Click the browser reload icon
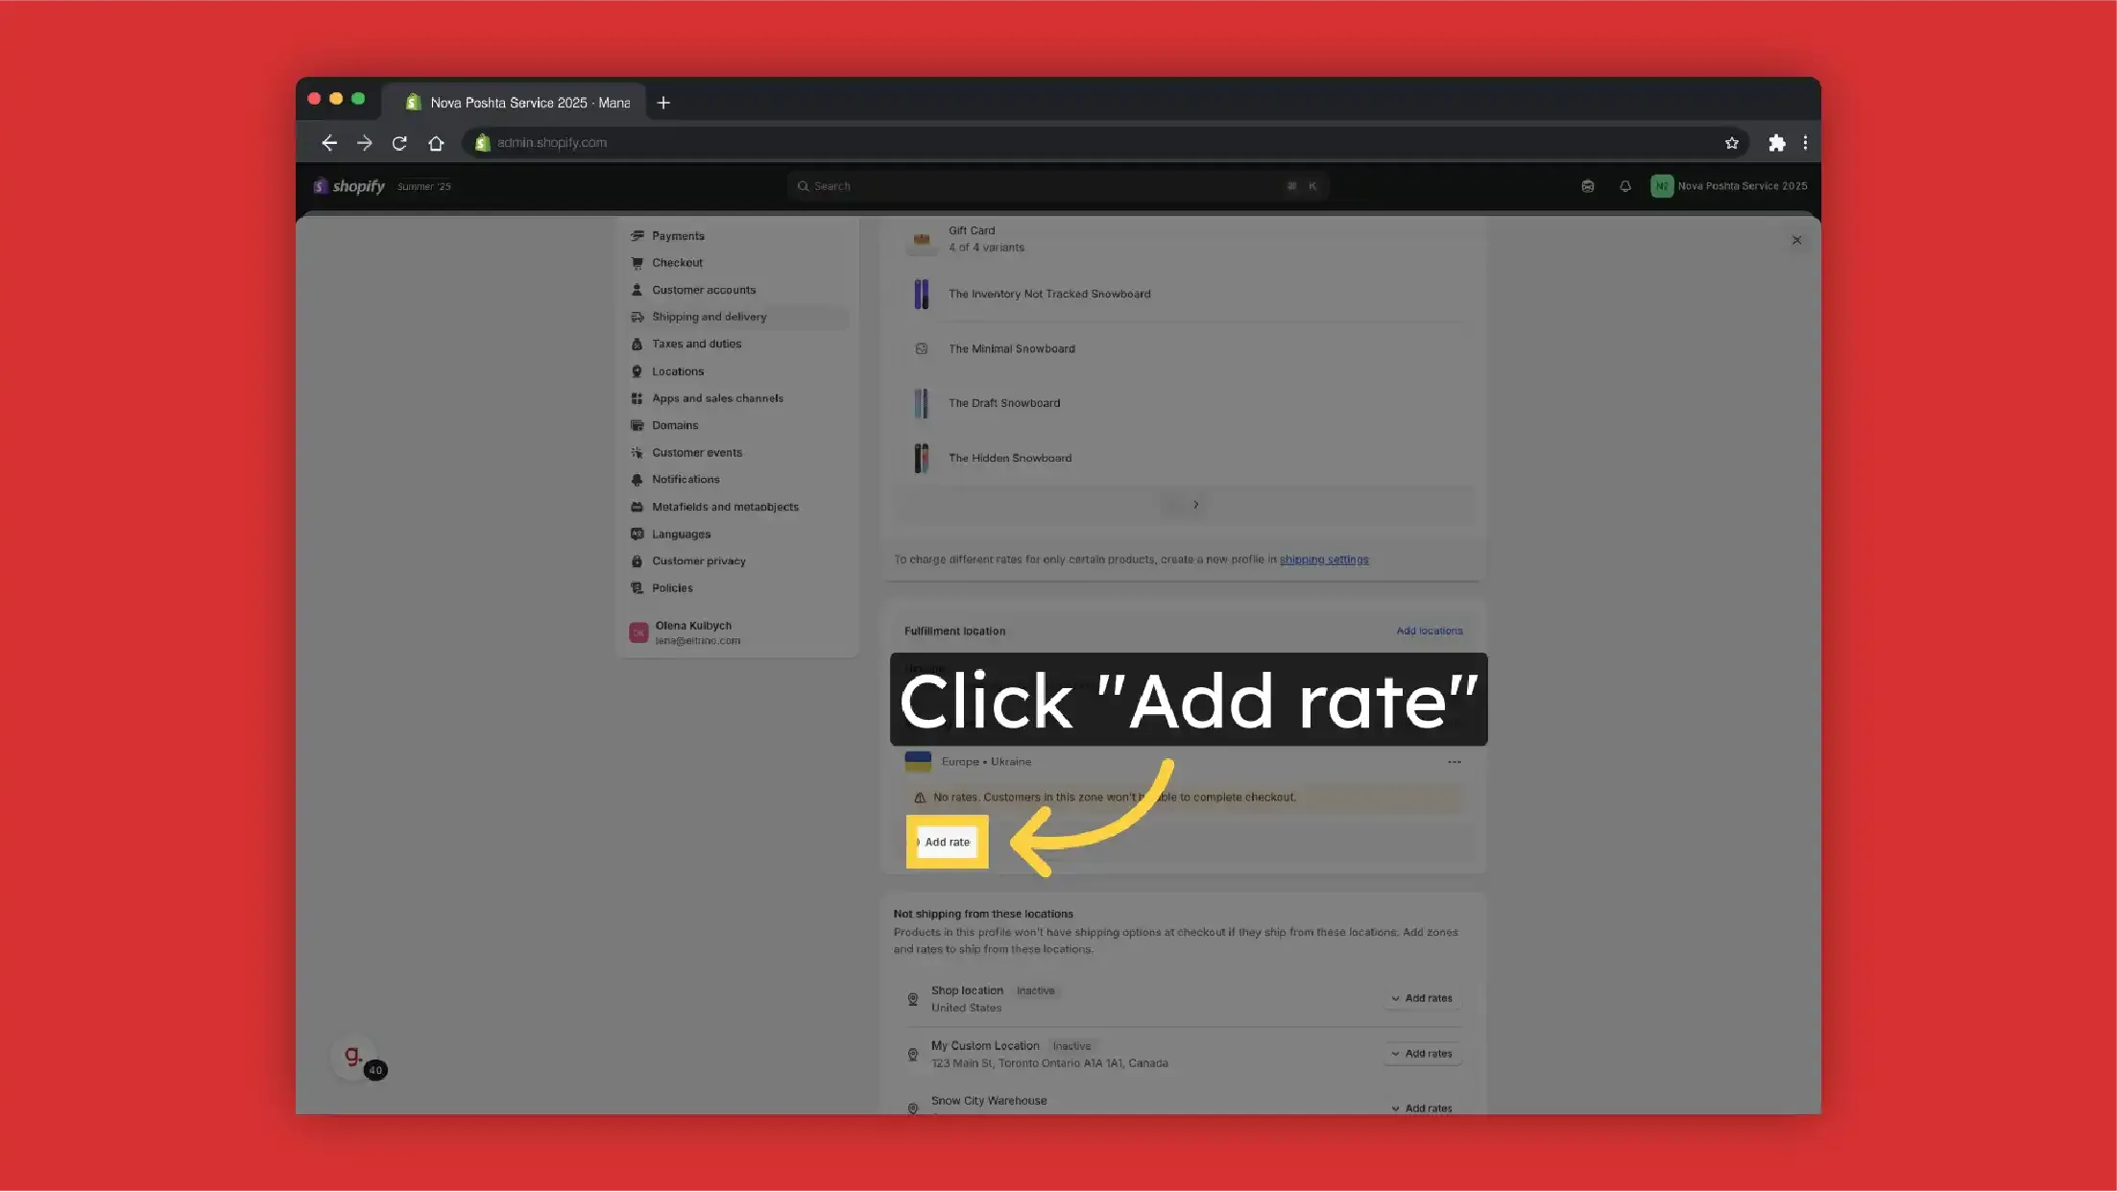The width and height of the screenshot is (2117, 1192). 399,143
